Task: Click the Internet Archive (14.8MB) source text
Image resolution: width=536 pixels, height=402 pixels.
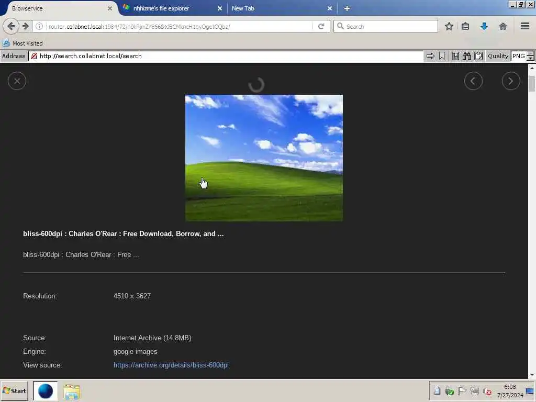Action: 152,338
